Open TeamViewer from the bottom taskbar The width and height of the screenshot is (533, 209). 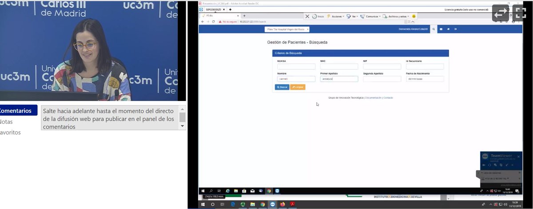click(272, 204)
